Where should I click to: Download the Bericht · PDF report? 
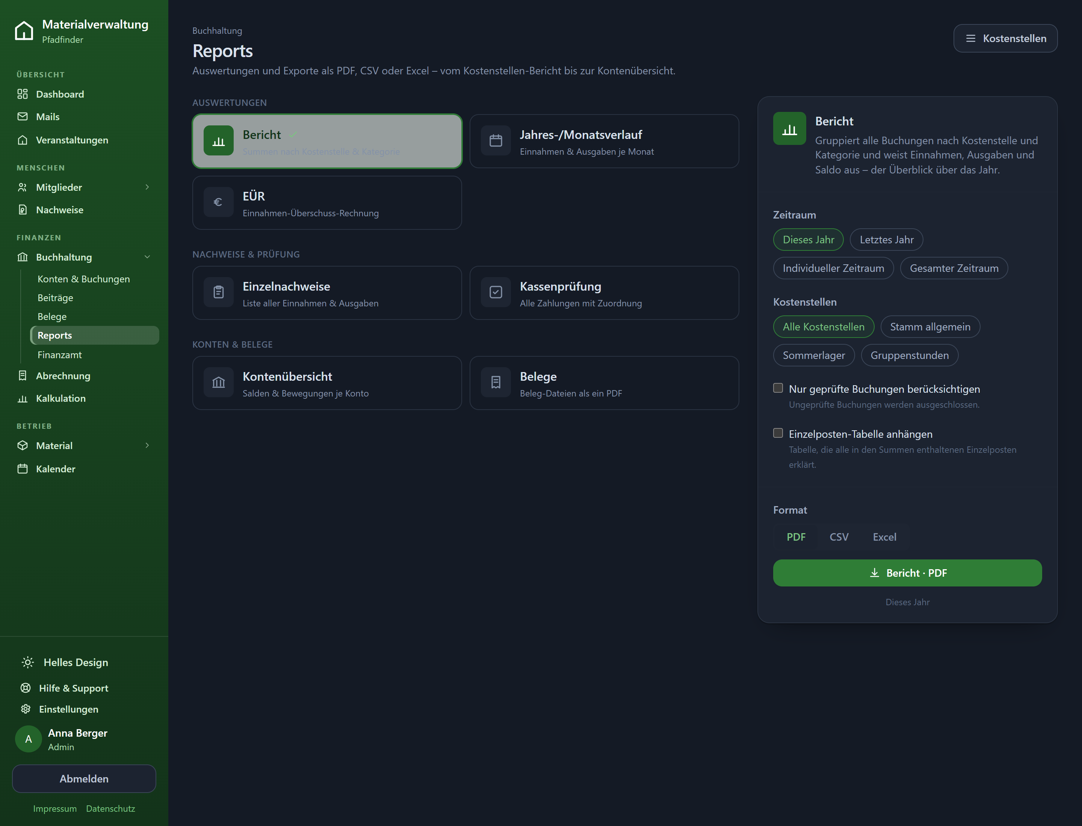pyautogui.click(x=907, y=573)
